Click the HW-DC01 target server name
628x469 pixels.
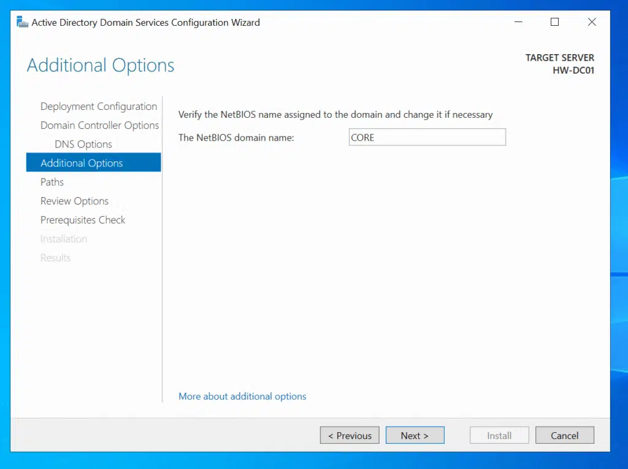(573, 70)
